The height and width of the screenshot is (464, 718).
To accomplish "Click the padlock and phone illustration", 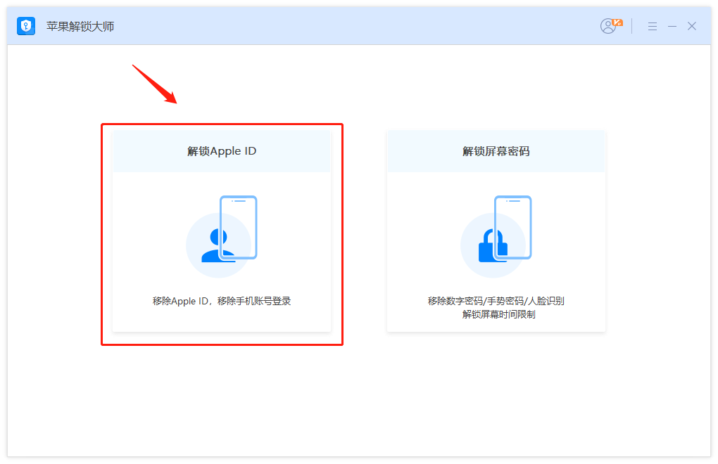I will (x=496, y=236).
